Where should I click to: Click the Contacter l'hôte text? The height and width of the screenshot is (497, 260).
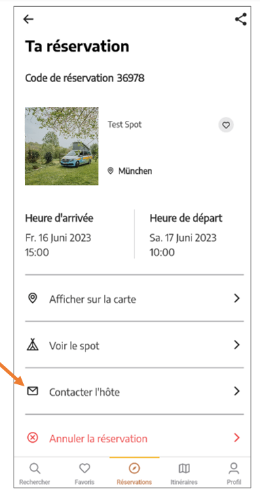tap(84, 392)
